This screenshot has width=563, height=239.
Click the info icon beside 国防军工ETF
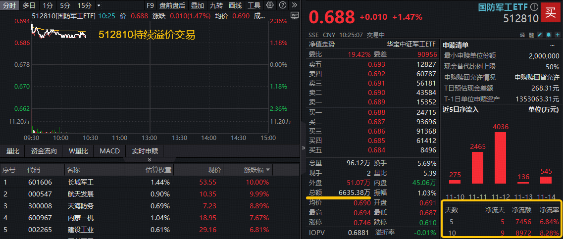[533, 7]
